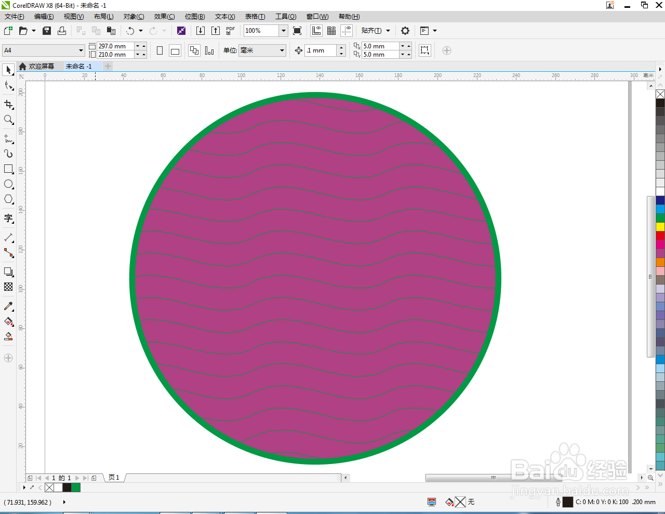Click the Application launcher icon
665x514 pixels.
(424, 31)
